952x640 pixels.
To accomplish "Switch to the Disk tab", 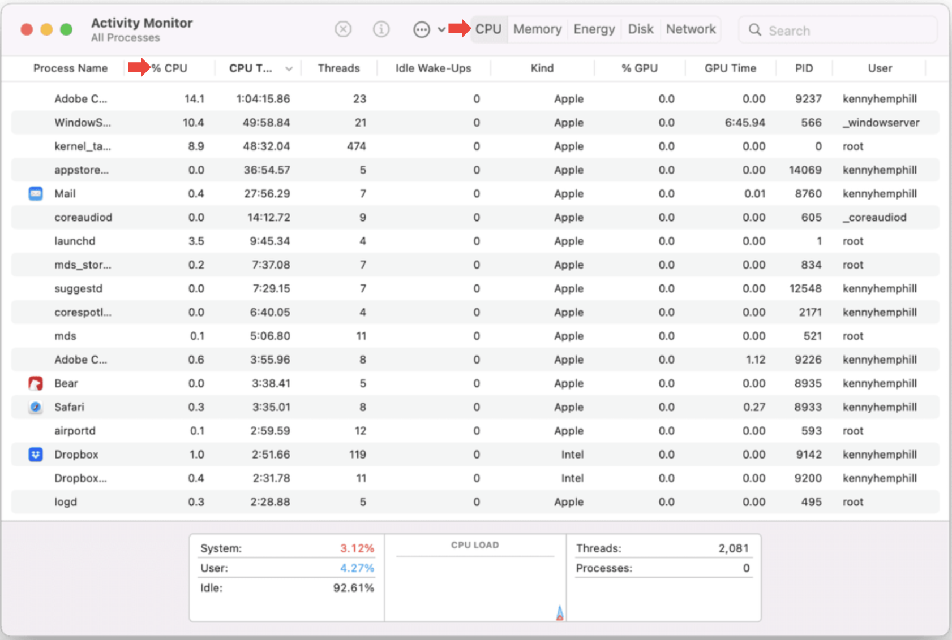I will (x=640, y=29).
